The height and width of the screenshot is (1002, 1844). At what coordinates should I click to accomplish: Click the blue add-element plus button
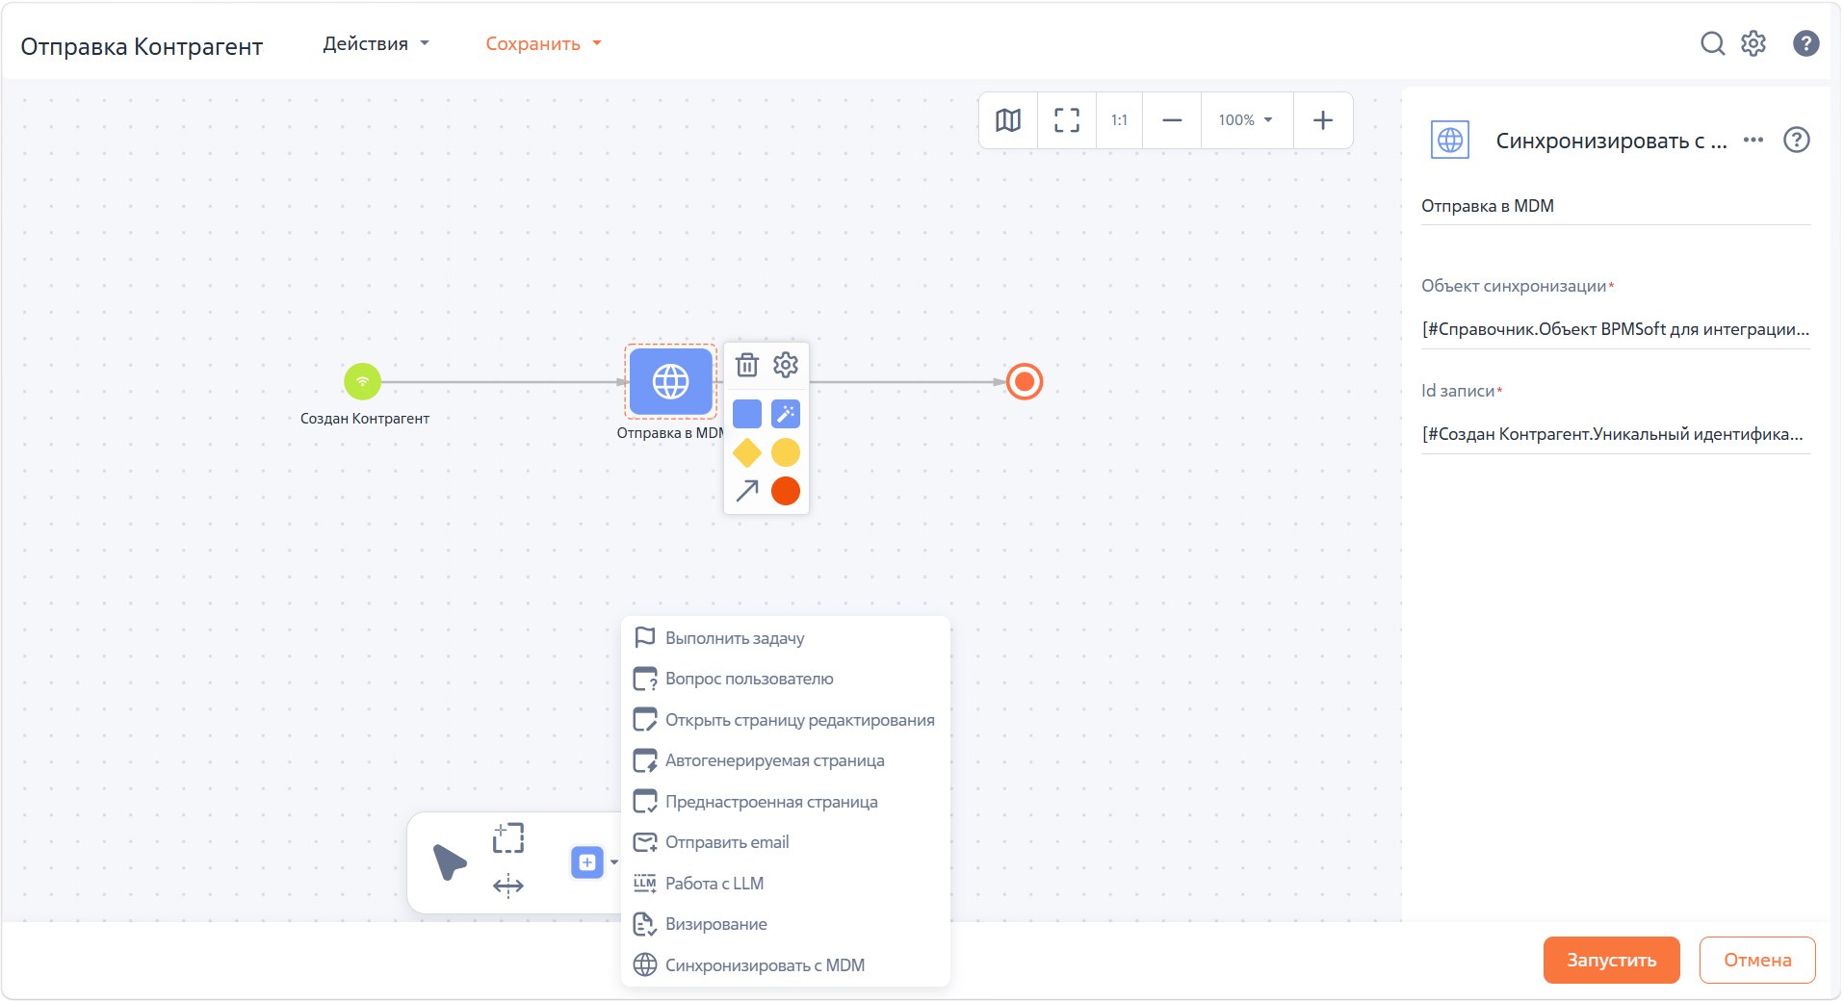(x=587, y=862)
